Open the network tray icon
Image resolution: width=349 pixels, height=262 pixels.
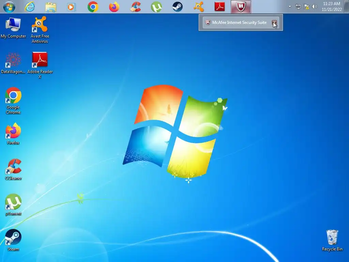click(298, 7)
